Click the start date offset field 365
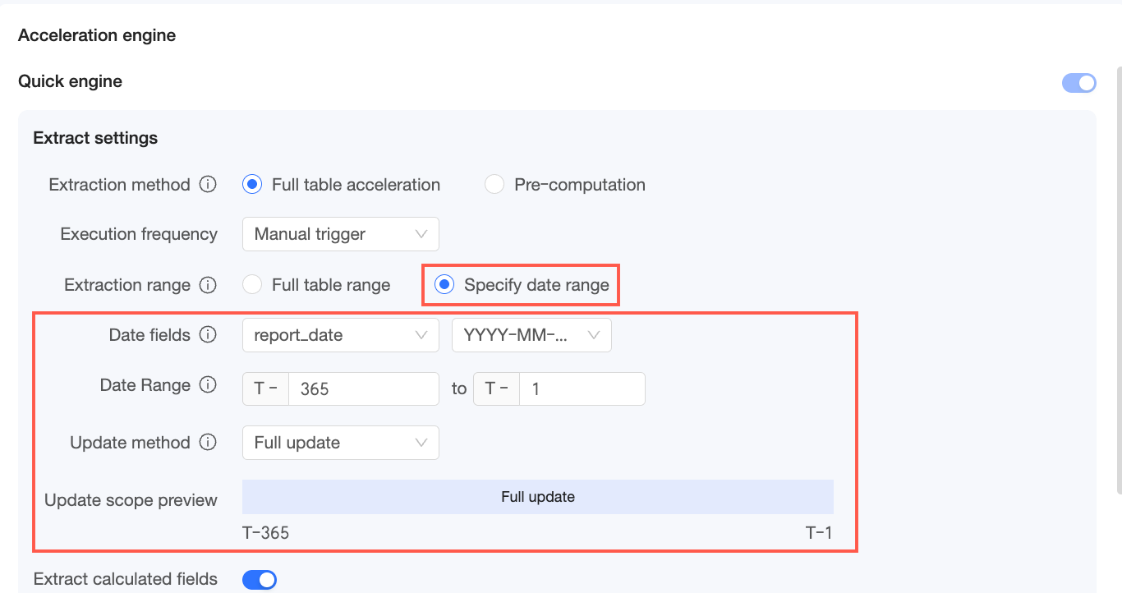1122x593 pixels. pos(363,388)
